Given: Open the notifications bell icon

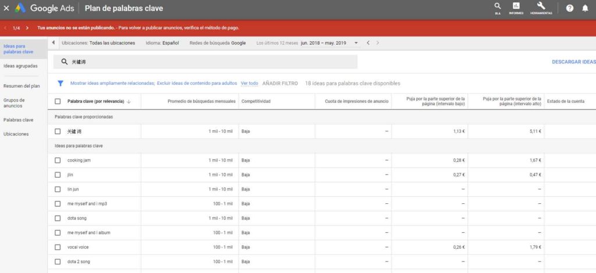Looking at the screenshot, I should click(585, 8).
